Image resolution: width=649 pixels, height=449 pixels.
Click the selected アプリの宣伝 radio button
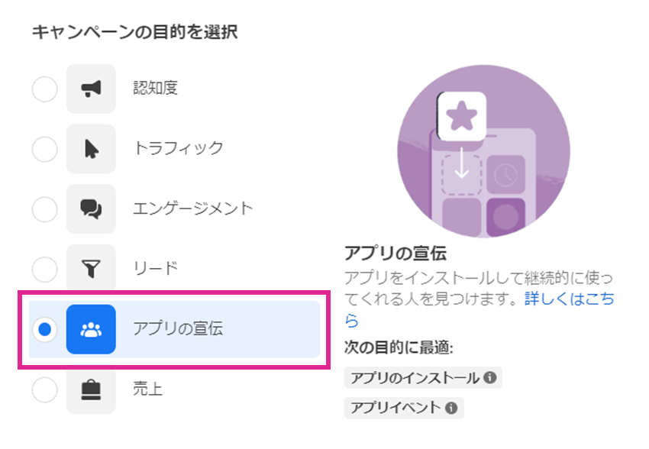pos(45,329)
